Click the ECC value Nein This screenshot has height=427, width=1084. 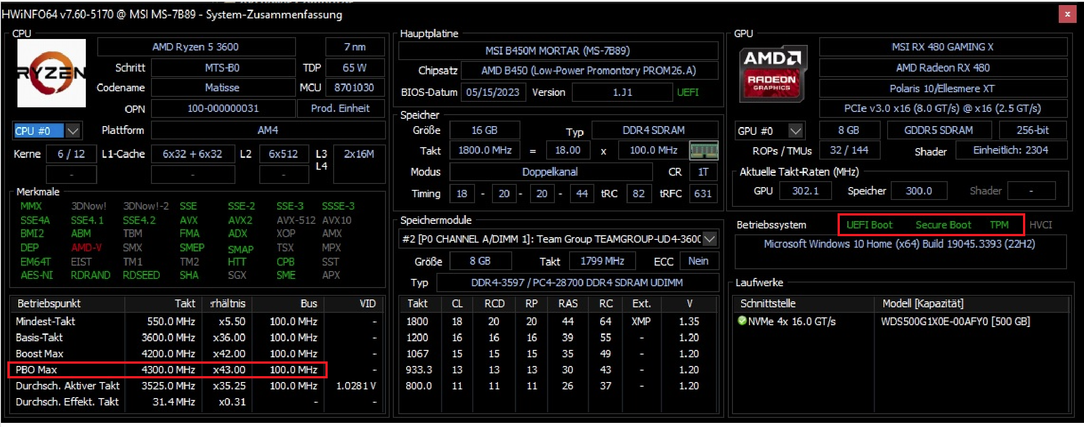tap(698, 261)
